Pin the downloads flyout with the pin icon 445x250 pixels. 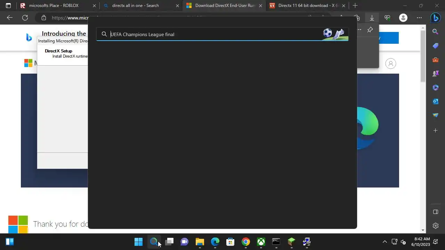pyautogui.click(x=370, y=30)
